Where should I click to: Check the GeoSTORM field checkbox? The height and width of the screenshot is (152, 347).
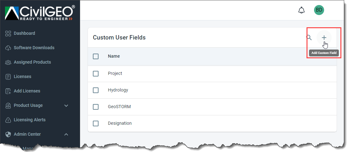point(96,107)
